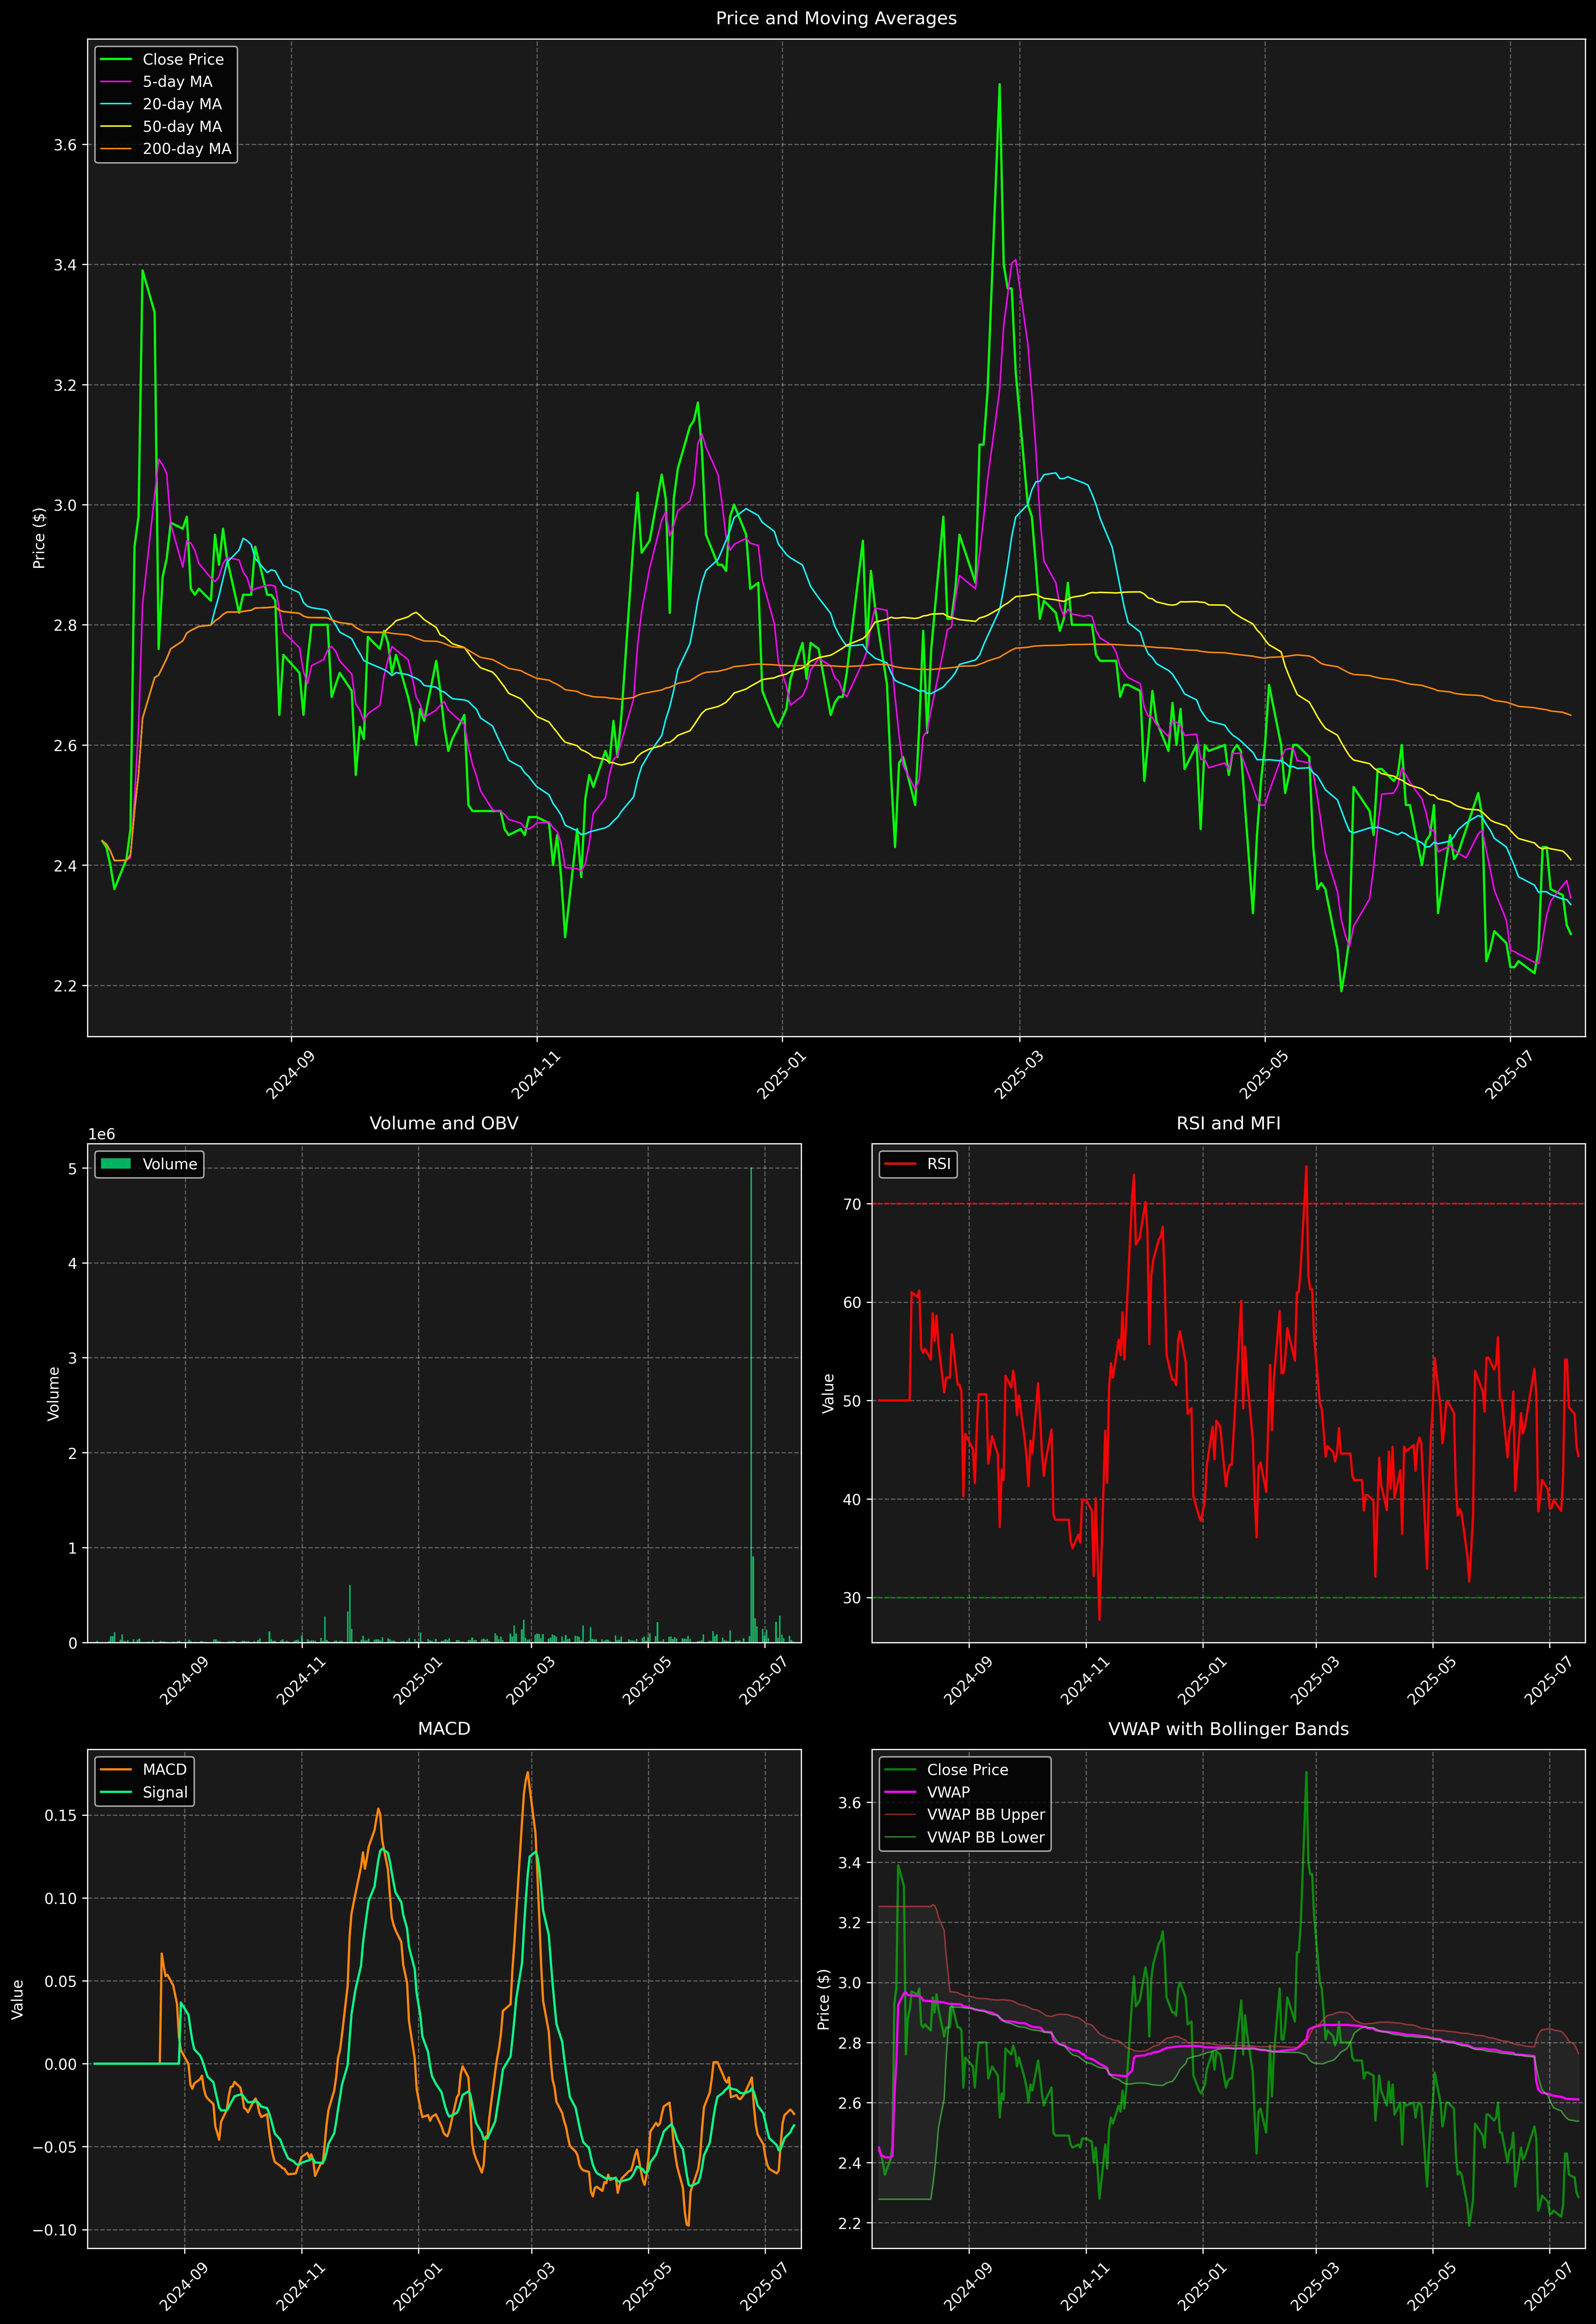
Task: Click the 'VWAP BB Lower' legend entry
Action: (x=986, y=1837)
